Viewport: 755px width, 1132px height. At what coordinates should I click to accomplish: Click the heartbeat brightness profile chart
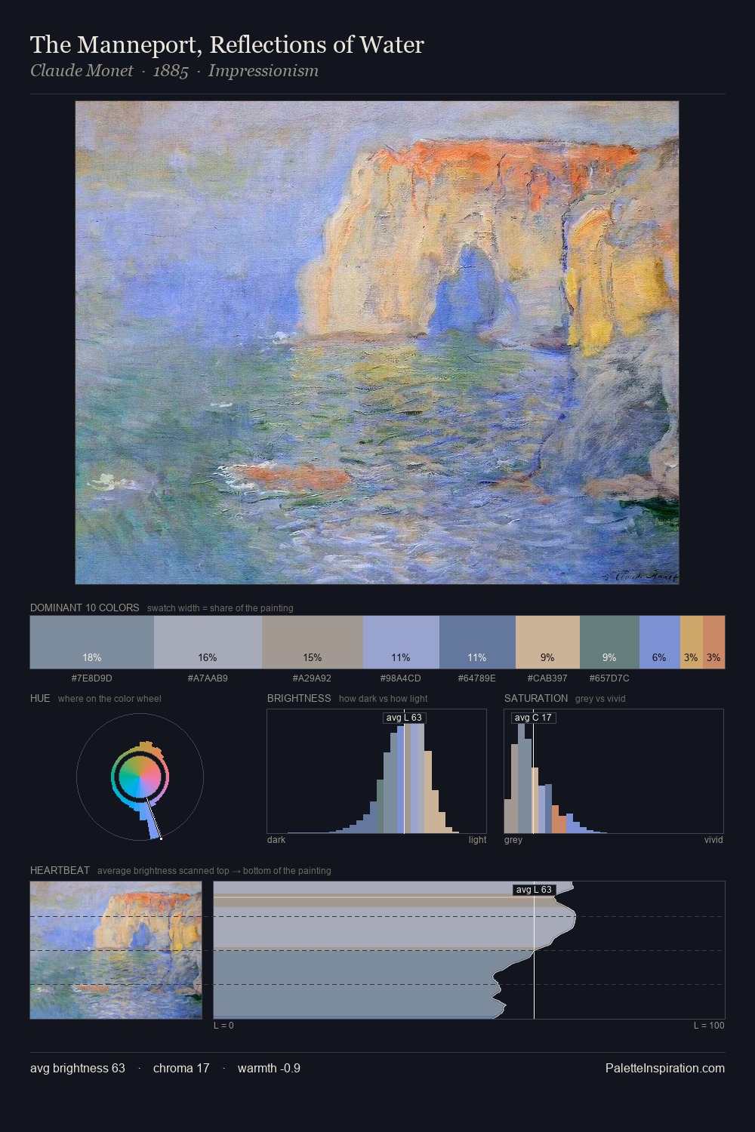[x=469, y=950]
